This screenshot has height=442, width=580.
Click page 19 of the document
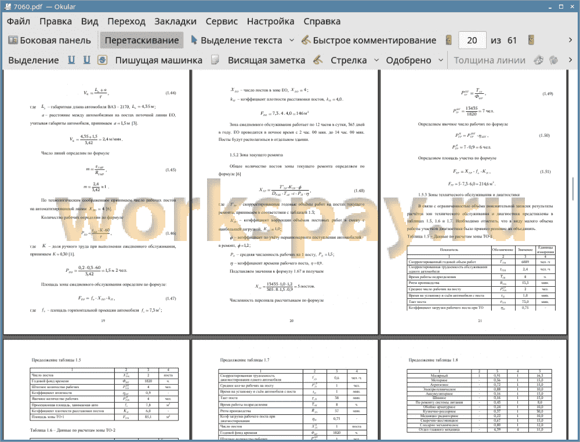tap(96, 202)
